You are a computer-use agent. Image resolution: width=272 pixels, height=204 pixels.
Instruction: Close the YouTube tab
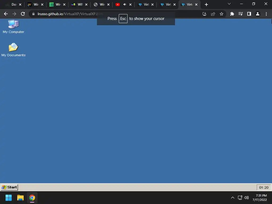tap(130, 5)
